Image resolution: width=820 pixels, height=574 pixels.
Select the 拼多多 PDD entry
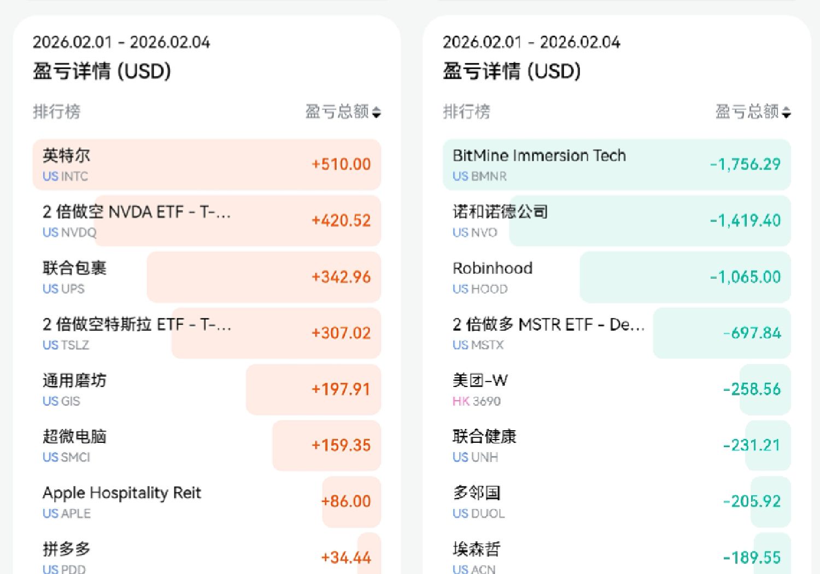point(207,557)
